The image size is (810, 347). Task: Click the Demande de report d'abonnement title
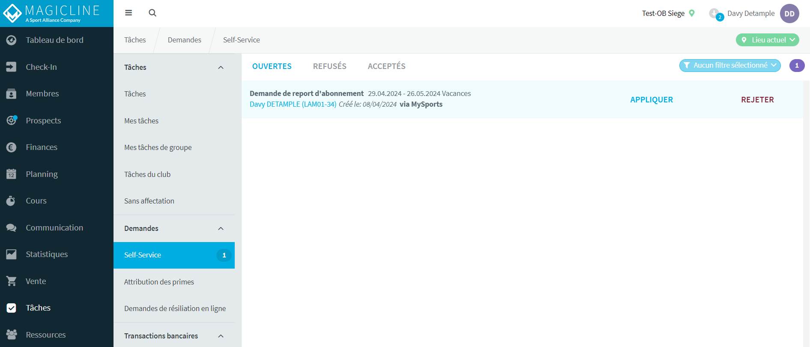307,93
